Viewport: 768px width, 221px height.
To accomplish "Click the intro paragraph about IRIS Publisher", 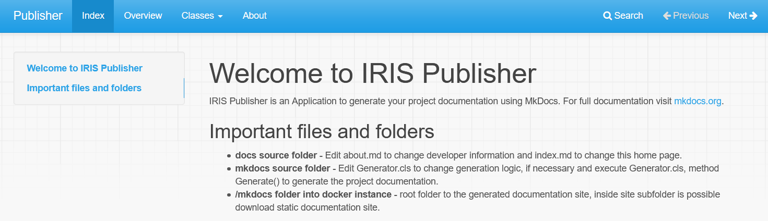I will pos(439,101).
